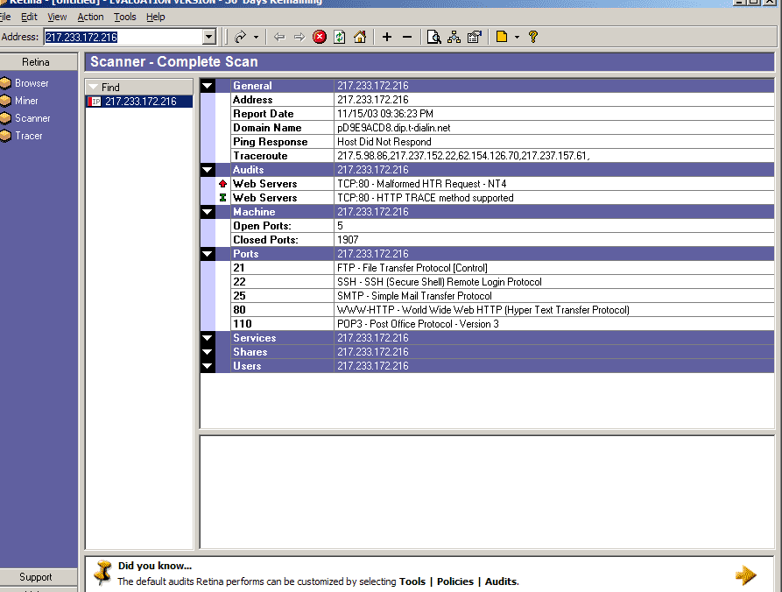Screen dimensions: 782x592
Task: Expand the Users section arrow
Action: pyautogui.click(x=208, y=366)
